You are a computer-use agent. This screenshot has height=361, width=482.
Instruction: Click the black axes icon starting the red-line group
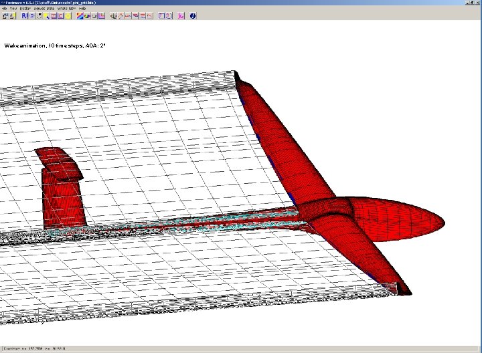pyautogui.click(x=113, y=15)
